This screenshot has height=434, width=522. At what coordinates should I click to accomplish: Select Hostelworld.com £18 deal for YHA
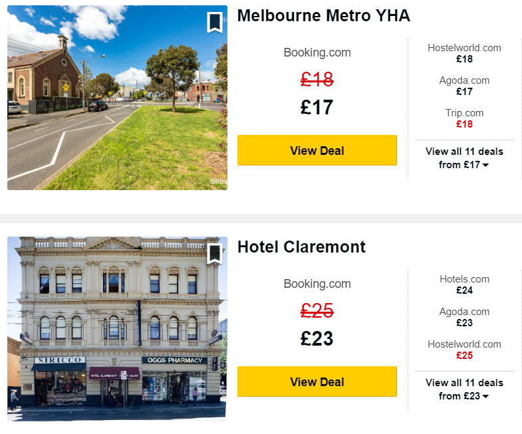click(x=464, y=53)
